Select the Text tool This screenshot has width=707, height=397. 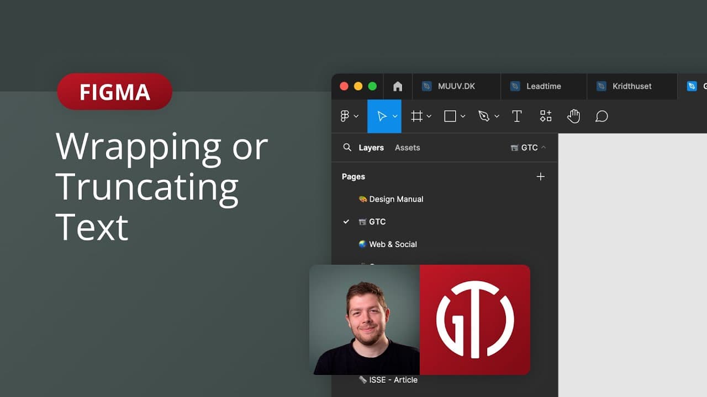(517, 116)
